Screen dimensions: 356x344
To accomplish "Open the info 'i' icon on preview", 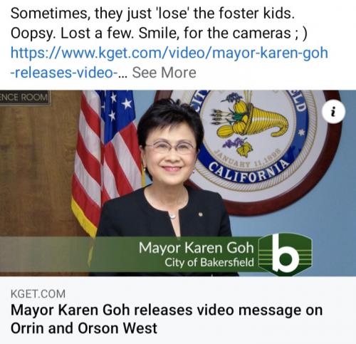I will tap(333, 111).
